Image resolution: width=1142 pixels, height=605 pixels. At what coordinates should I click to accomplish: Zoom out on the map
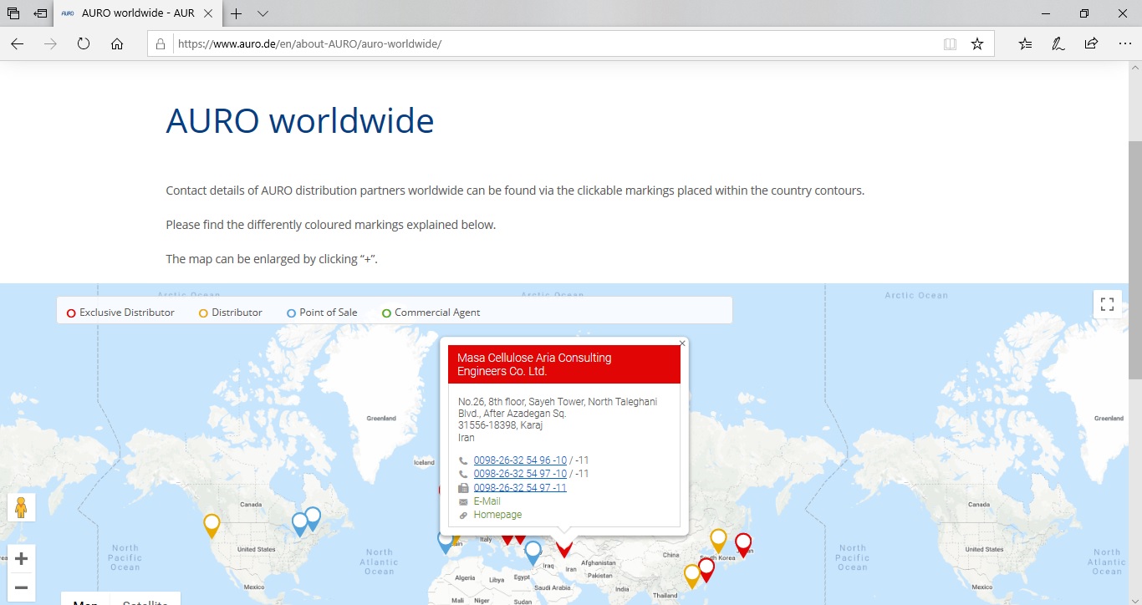tap(22, 587)
